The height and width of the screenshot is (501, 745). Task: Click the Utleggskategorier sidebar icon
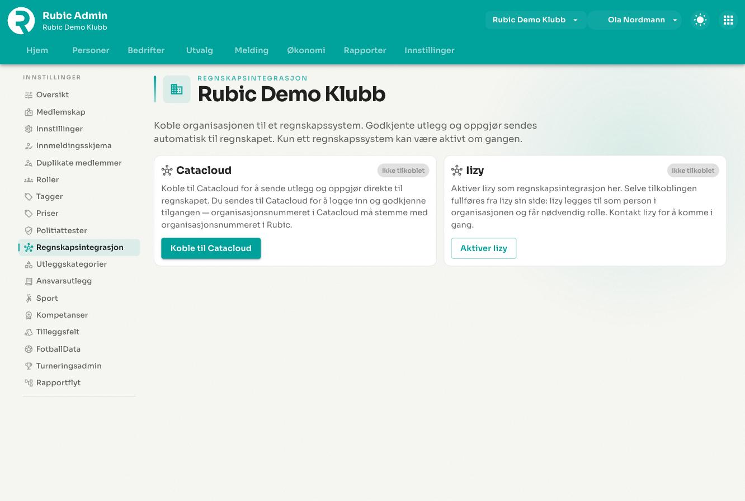29,264
